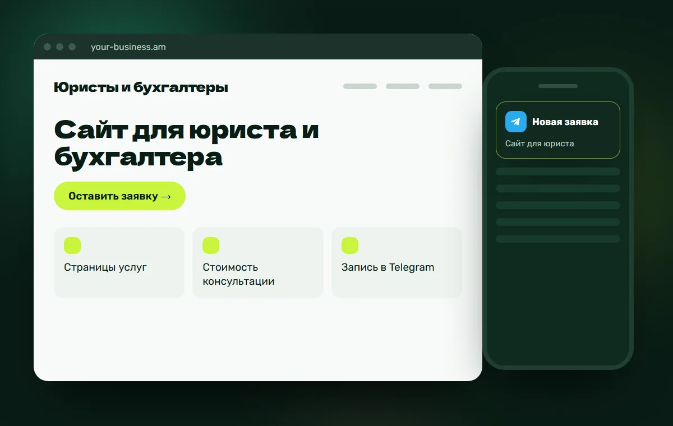
Task: Select the "Страницы услуг" card
Action: [x=119, y=262]
